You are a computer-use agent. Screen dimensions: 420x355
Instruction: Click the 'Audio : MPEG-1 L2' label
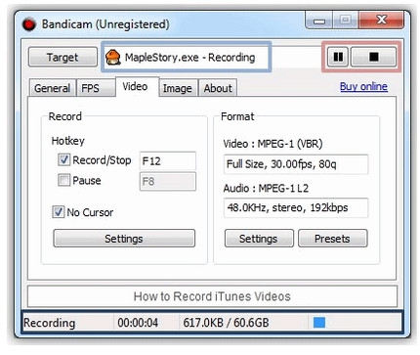click(266, 188)
